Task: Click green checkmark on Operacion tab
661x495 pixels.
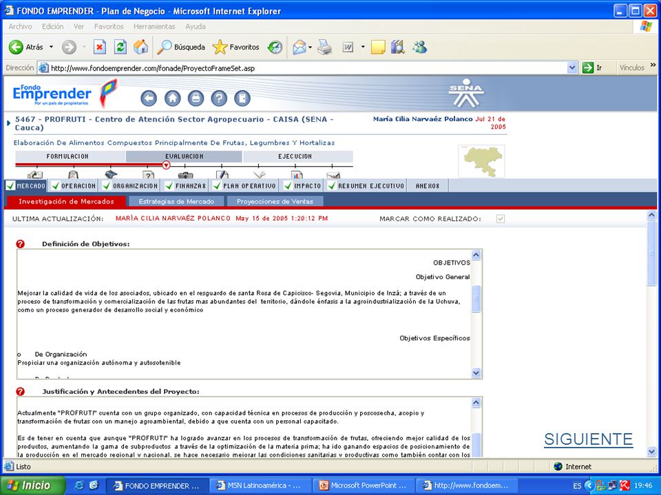Action: [x=55, y=186]
